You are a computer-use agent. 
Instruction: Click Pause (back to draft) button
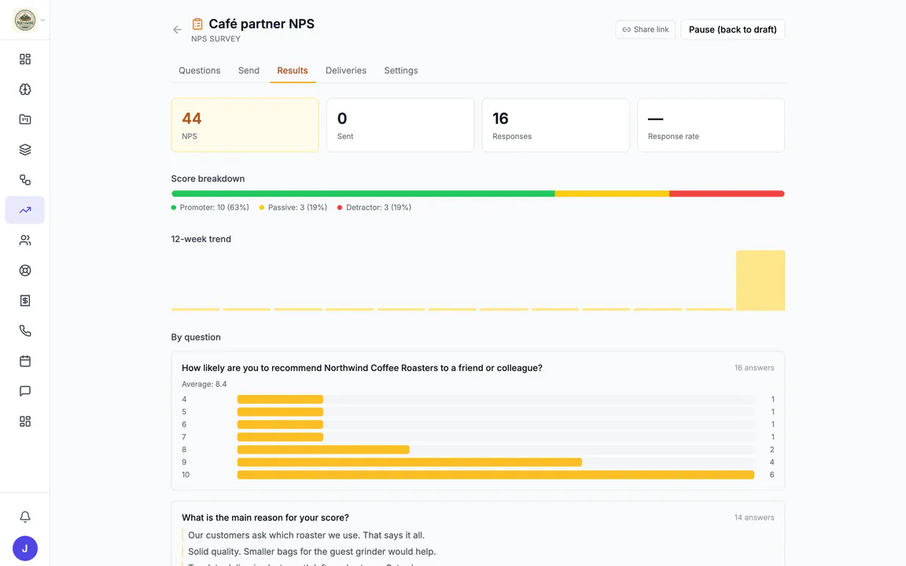coord(733,29)
